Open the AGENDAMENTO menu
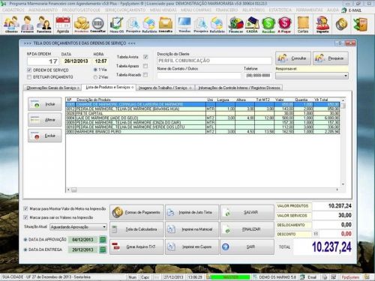This screenshot has width=375, height=281. [x=43, y=10]
